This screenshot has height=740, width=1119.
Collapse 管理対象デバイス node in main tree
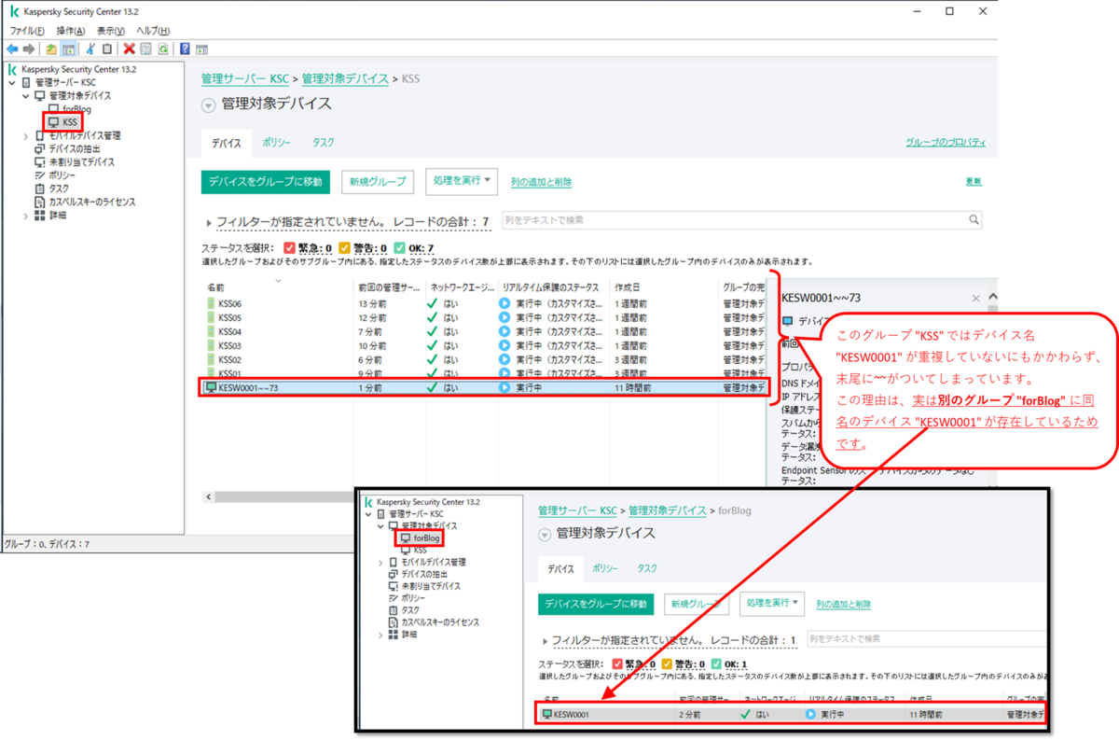25,96
